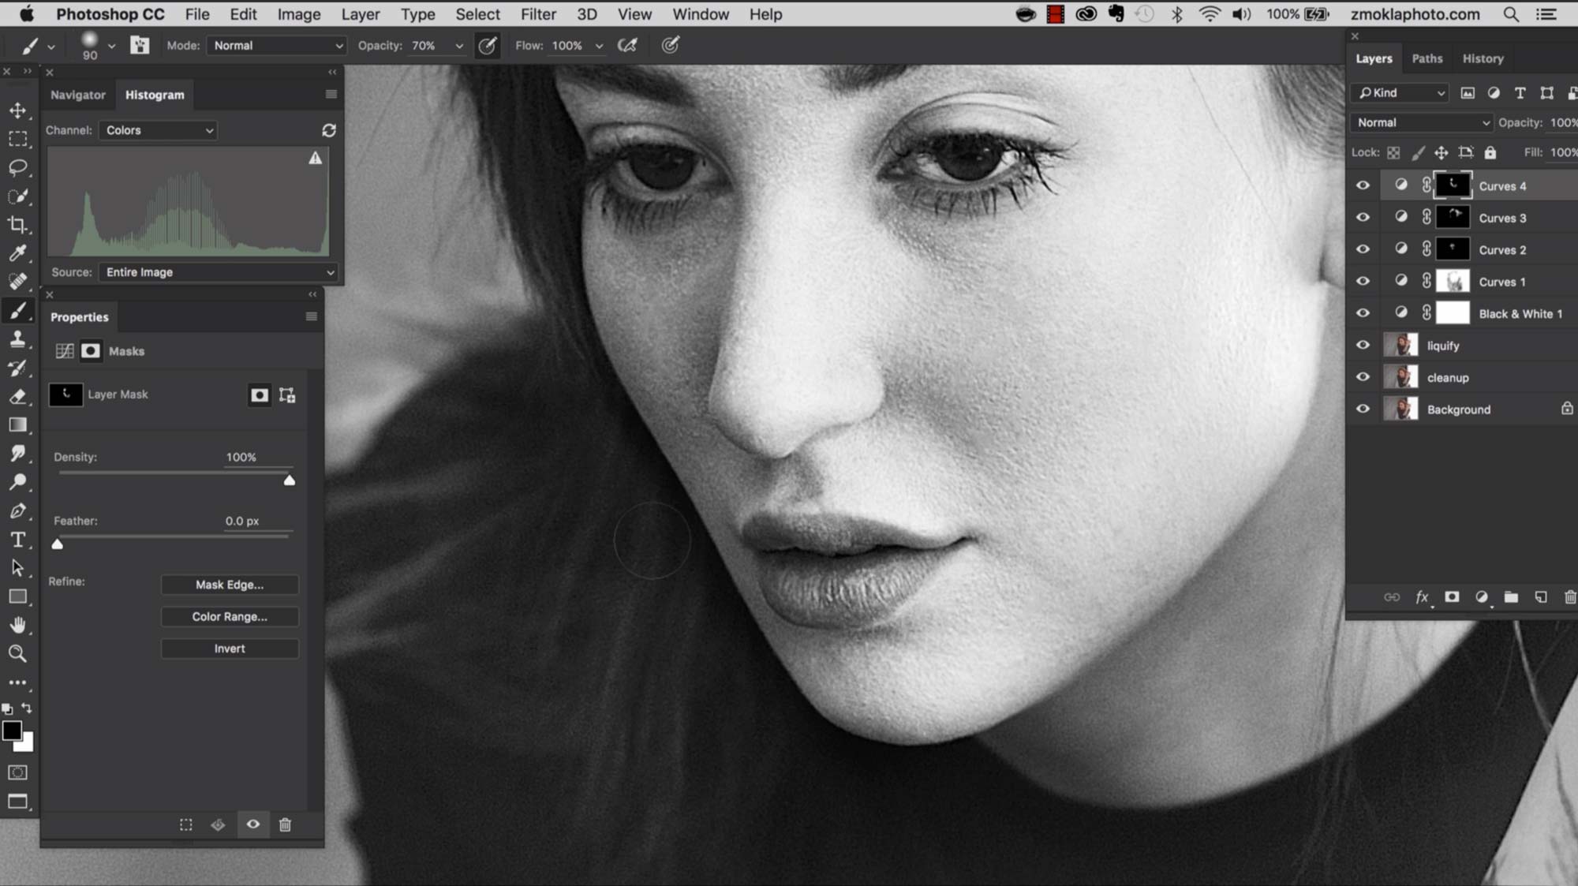Select the Eyedropper tool
The image size is (1578, 886).
(17, 252)
